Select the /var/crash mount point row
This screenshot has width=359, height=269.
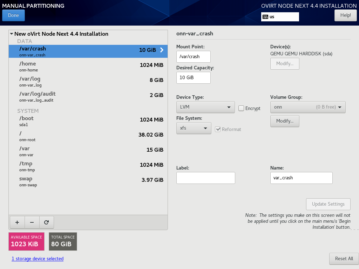point(88,51)
